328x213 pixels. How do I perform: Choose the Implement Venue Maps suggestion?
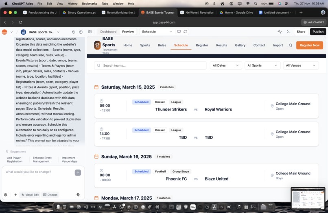coord(70,159)
